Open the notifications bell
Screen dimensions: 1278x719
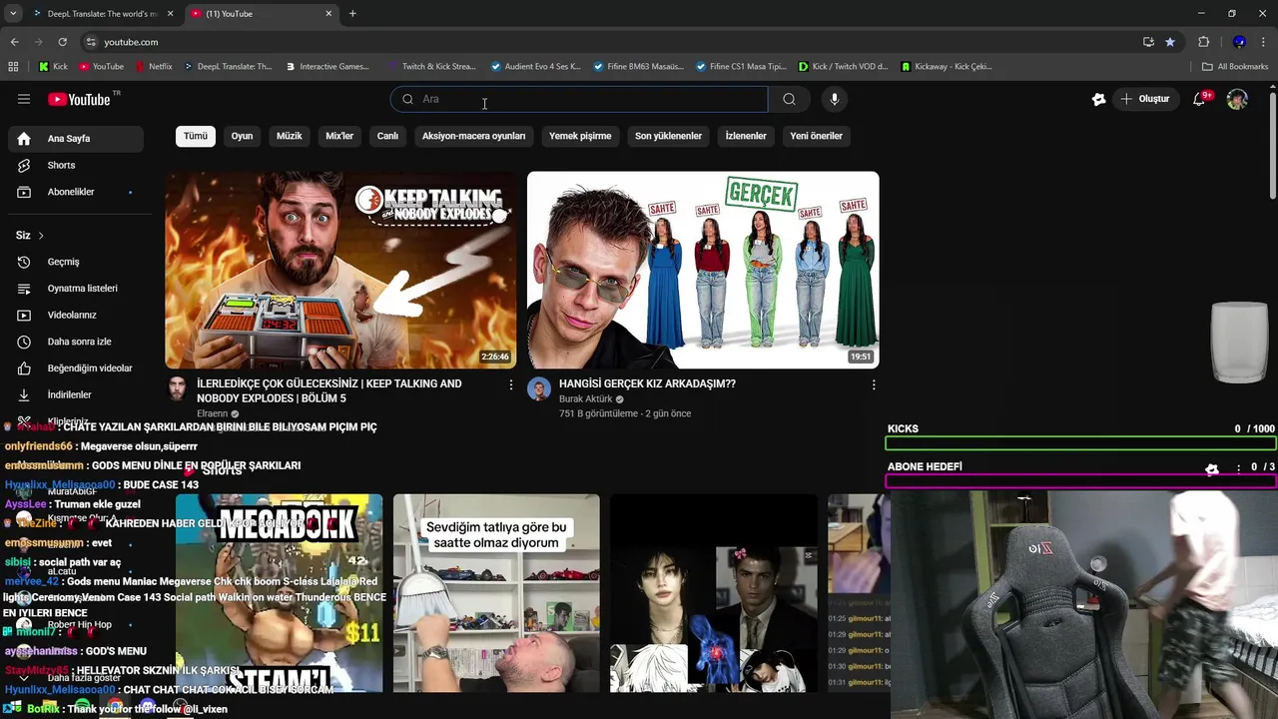(x=1200, y=99)
